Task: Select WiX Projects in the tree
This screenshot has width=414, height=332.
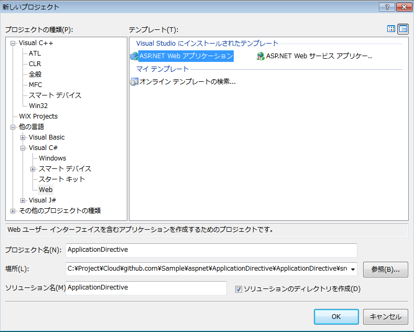Action: 38,116
